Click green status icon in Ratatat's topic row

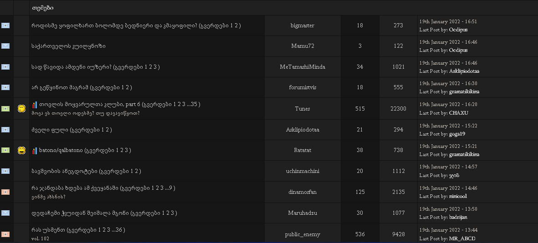coord(5,150)
